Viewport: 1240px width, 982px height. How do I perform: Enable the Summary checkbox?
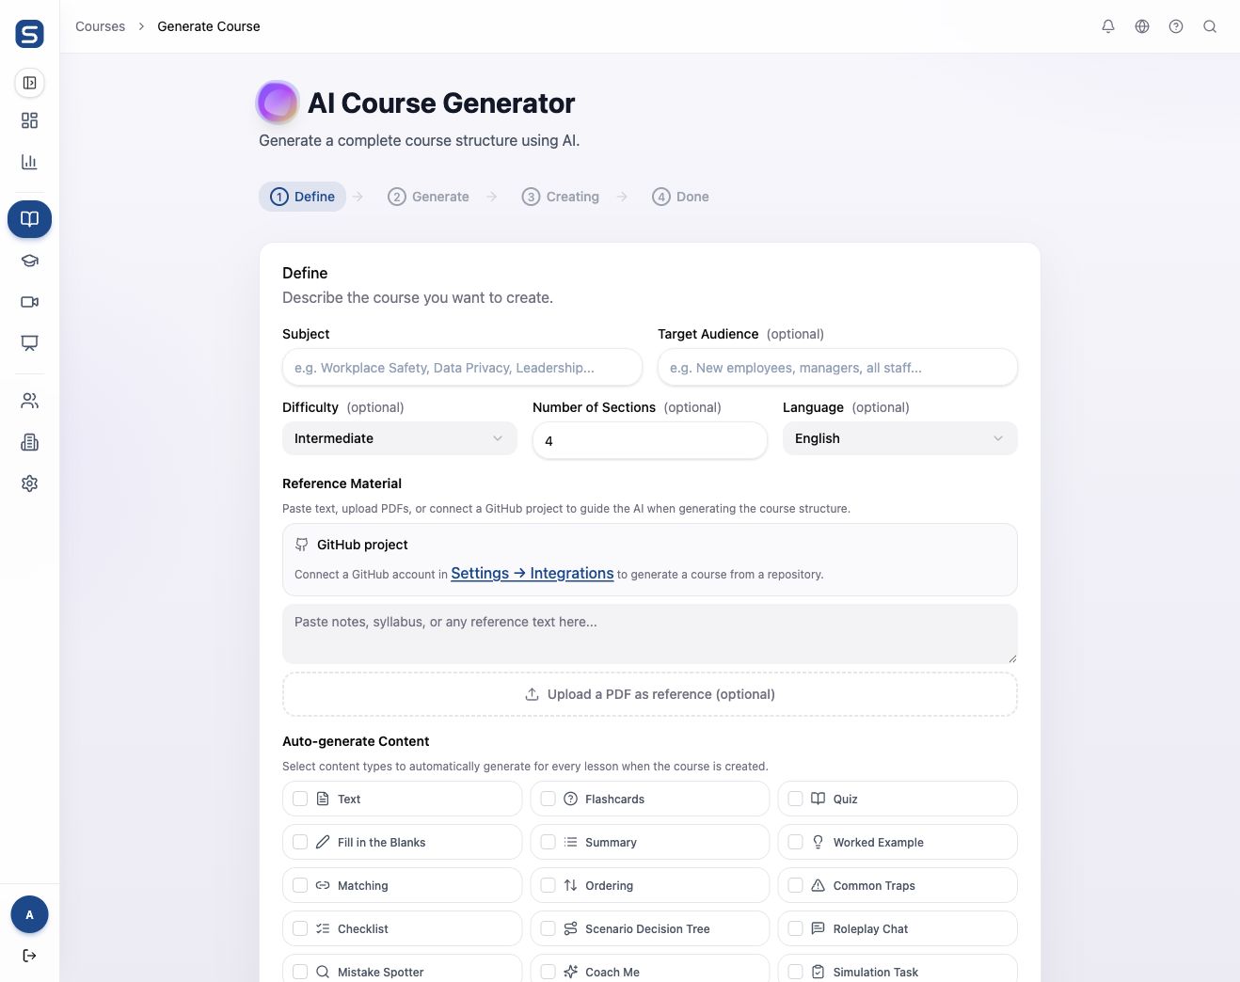tap(548, 842)
